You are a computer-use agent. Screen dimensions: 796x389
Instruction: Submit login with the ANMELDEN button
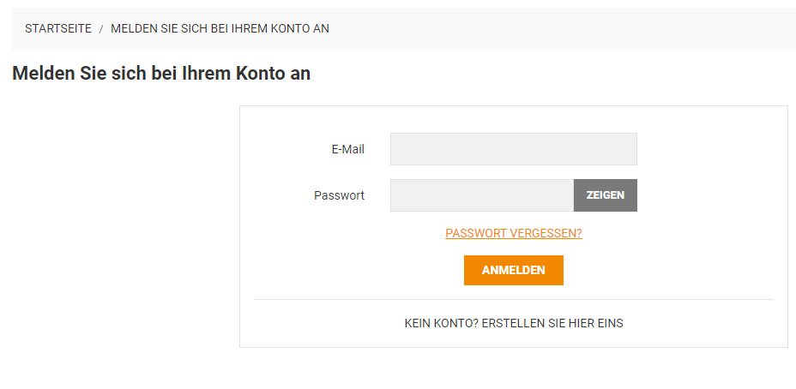[513, 270]
